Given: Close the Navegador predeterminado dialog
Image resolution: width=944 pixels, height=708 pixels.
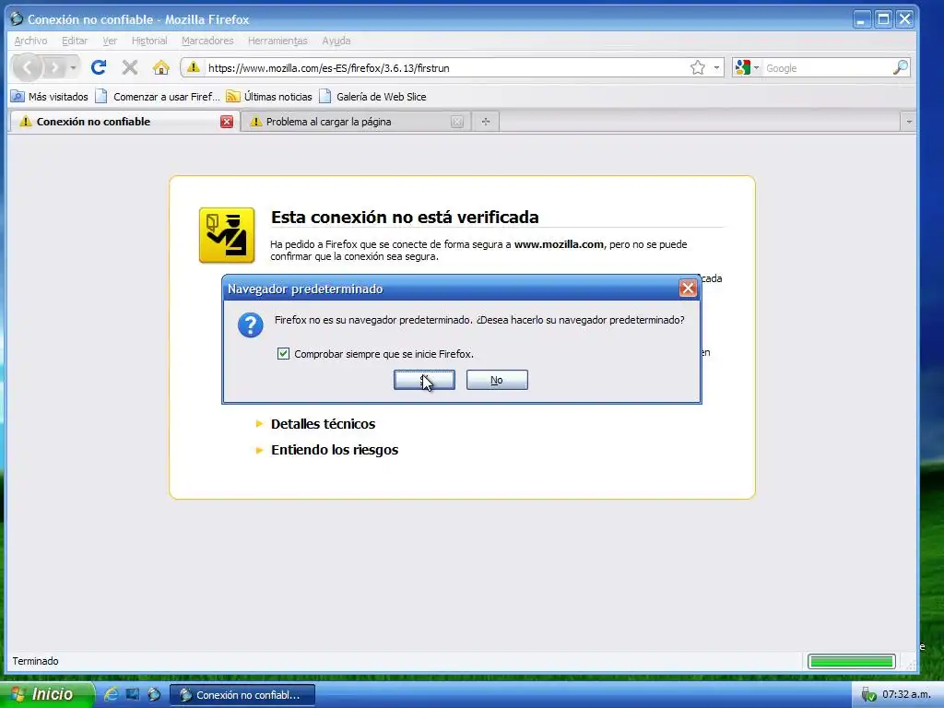Looking at the screenshot, I should 688,289.
